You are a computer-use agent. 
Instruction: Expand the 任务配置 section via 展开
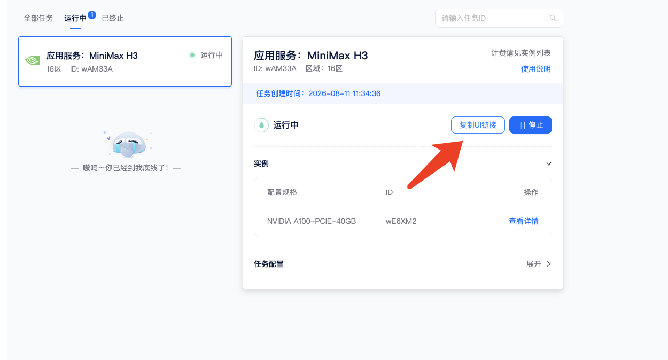tap(539, 264)
